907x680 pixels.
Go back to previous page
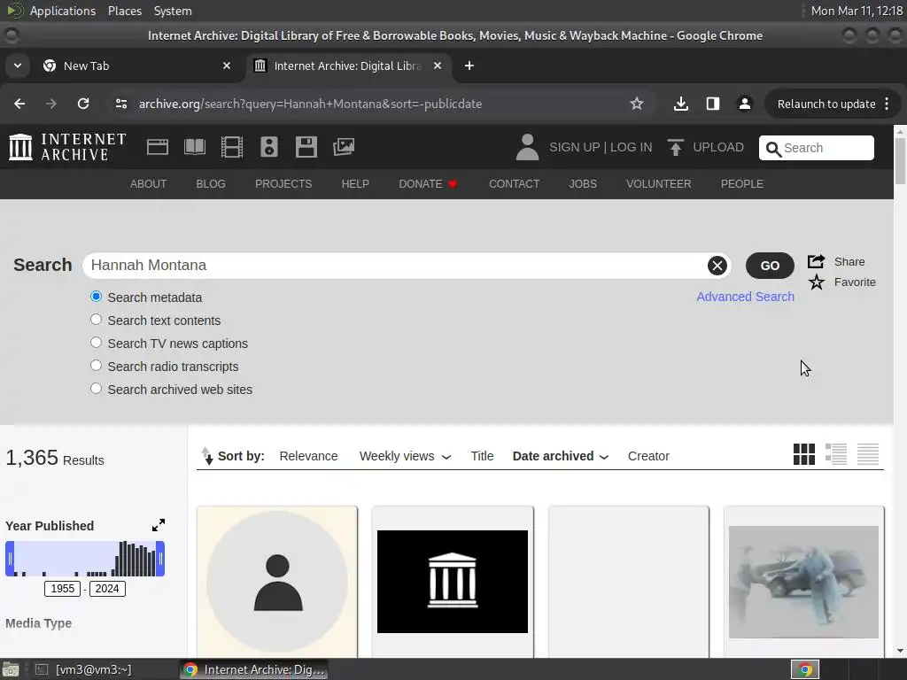[19, 104]
